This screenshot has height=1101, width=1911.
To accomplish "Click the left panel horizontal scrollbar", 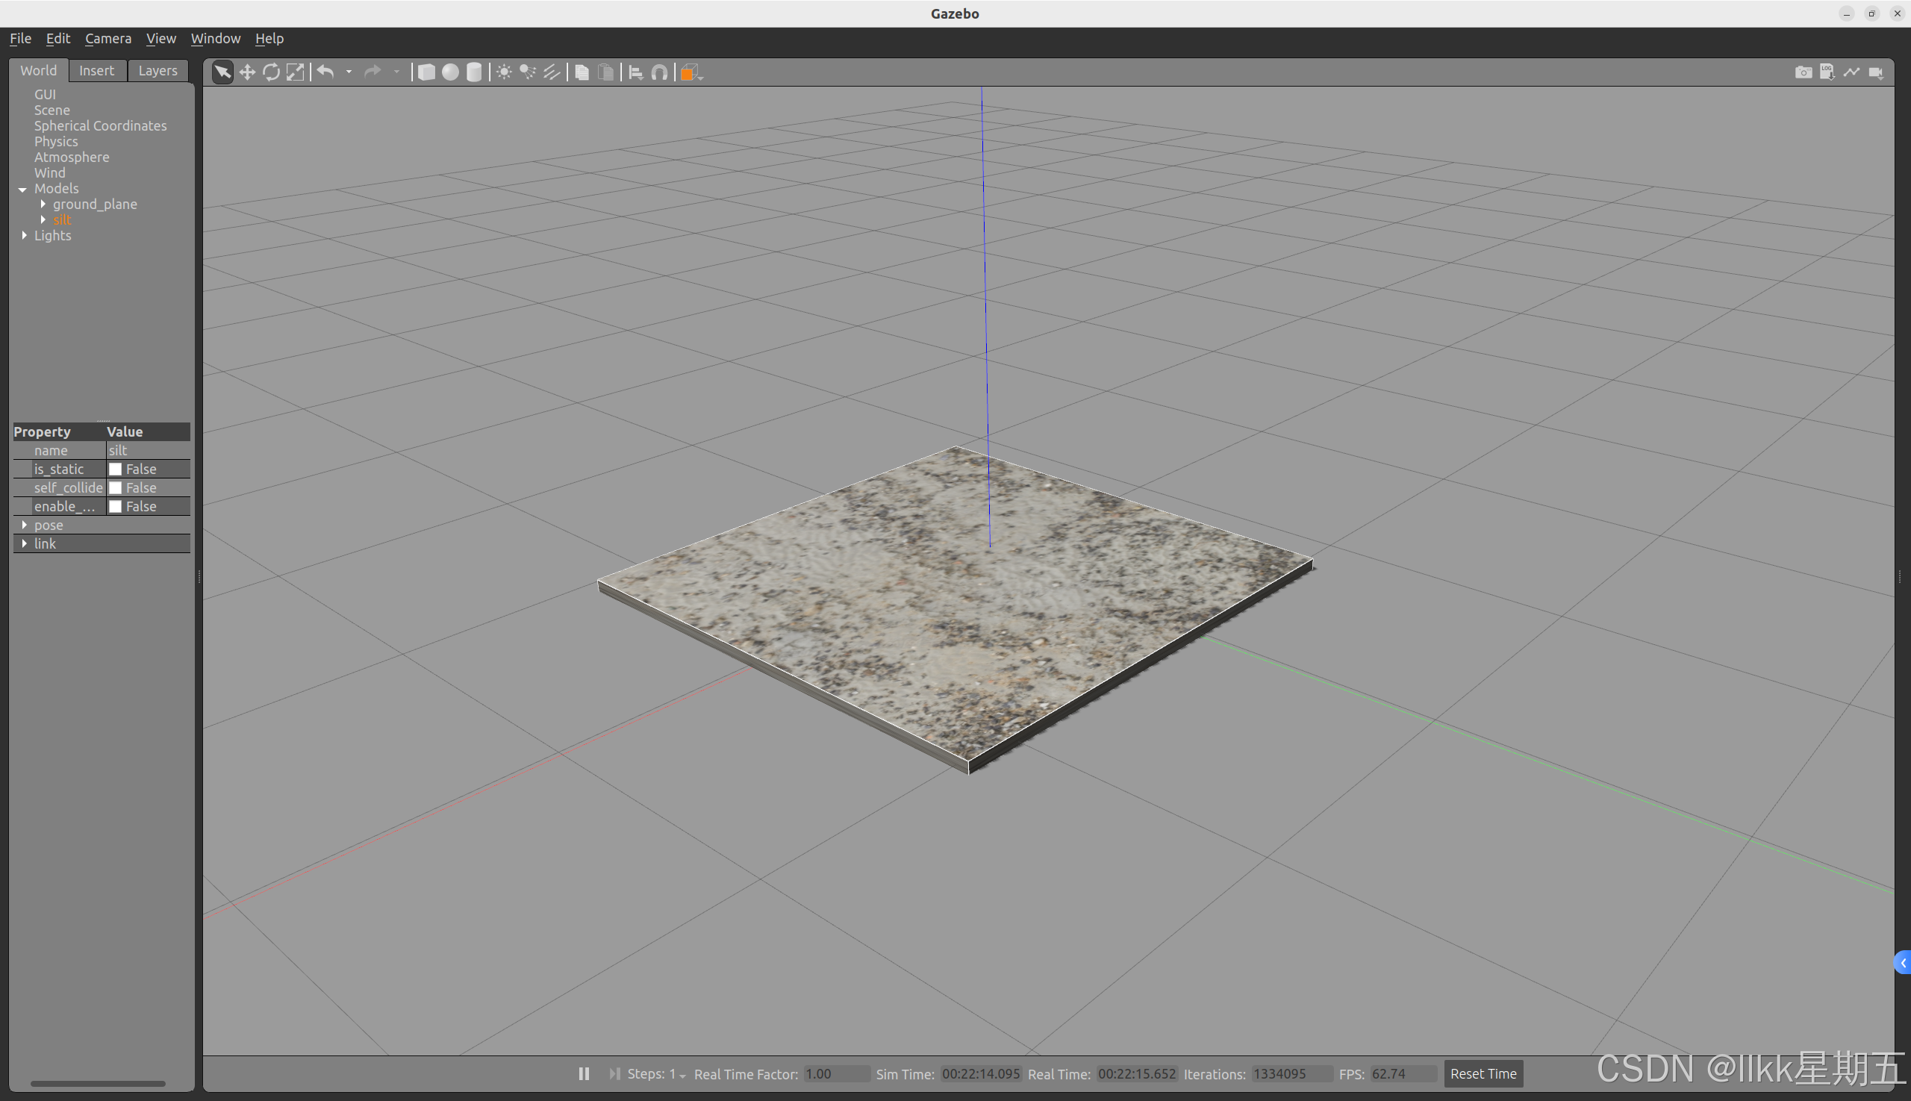I will click(x=98, y=1083).
